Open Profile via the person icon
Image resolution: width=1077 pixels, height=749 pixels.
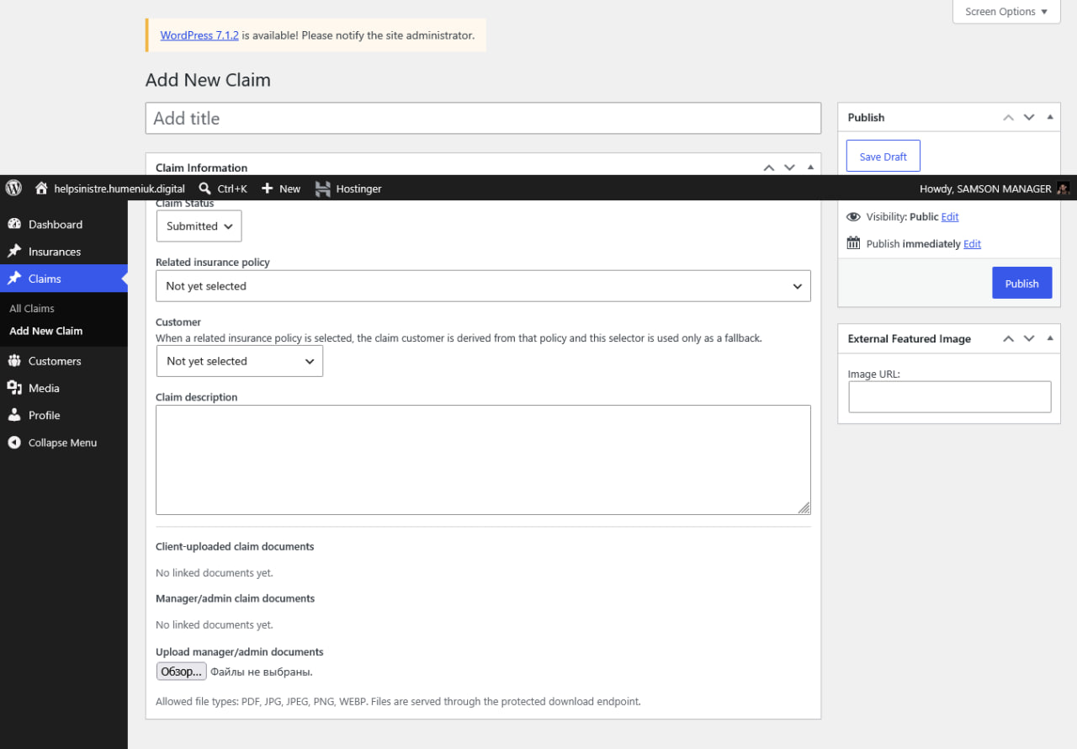click(14, 415)
